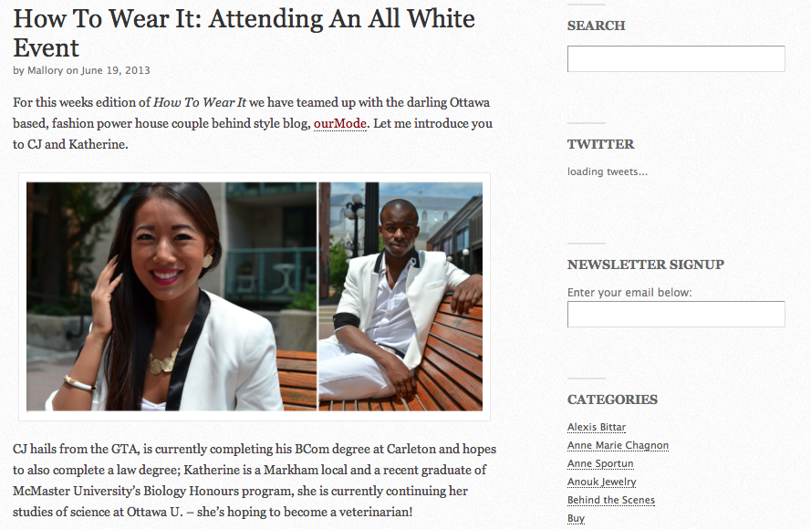Click the Enter your email below label

pos(629,293)
